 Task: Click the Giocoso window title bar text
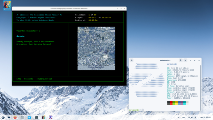click(69, 9)
